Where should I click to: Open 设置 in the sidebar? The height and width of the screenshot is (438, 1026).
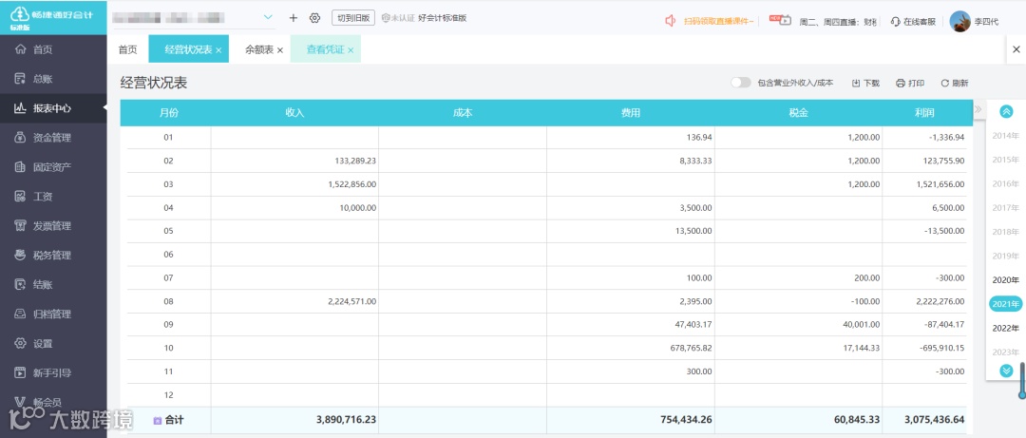53,344
